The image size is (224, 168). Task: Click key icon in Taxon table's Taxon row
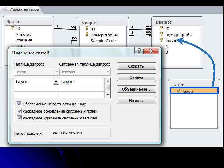tap(178, 91)
